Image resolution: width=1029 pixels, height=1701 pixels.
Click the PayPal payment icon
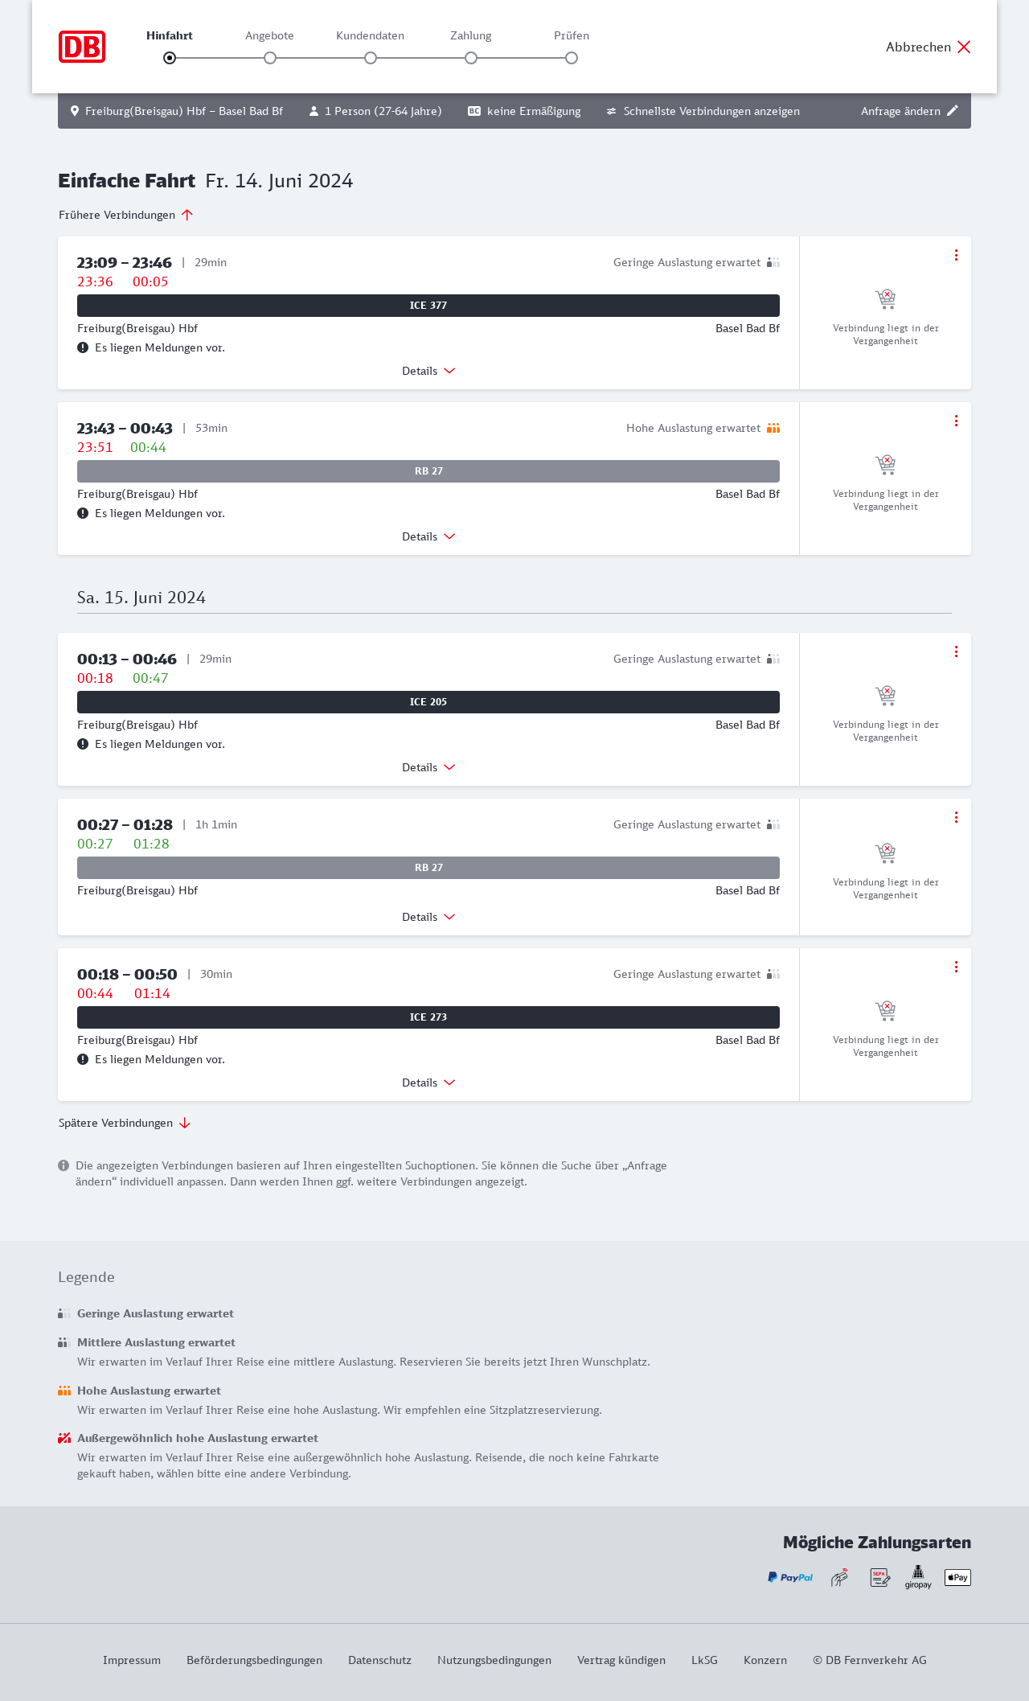(790, 1577)
